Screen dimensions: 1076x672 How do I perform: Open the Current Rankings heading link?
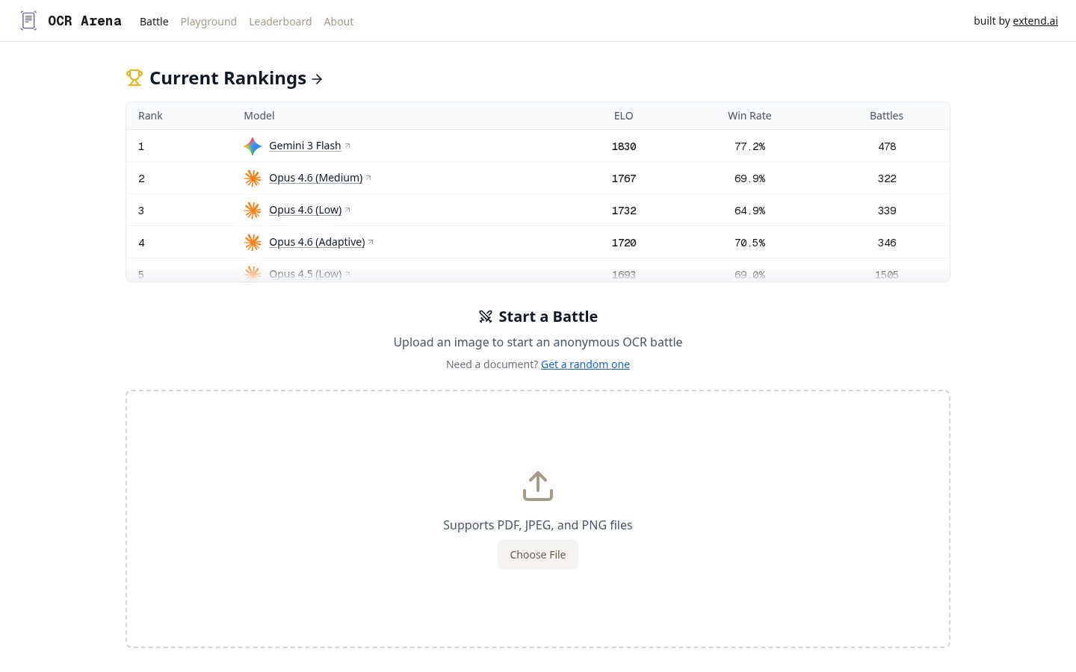(x=227, y=78)
